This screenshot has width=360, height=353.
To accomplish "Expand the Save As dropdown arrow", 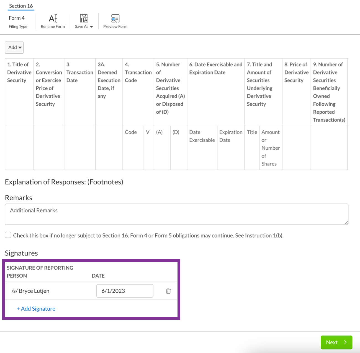I will point(91,27).
